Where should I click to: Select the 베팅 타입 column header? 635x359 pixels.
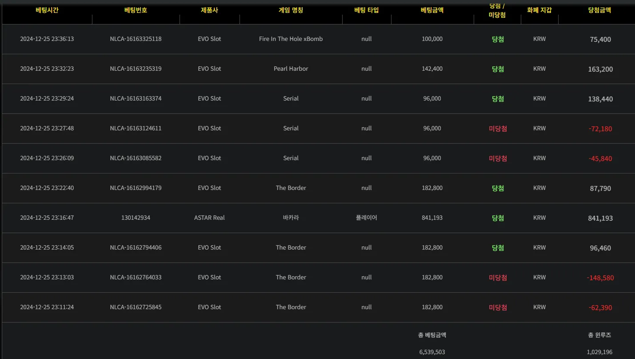[367, 10]
